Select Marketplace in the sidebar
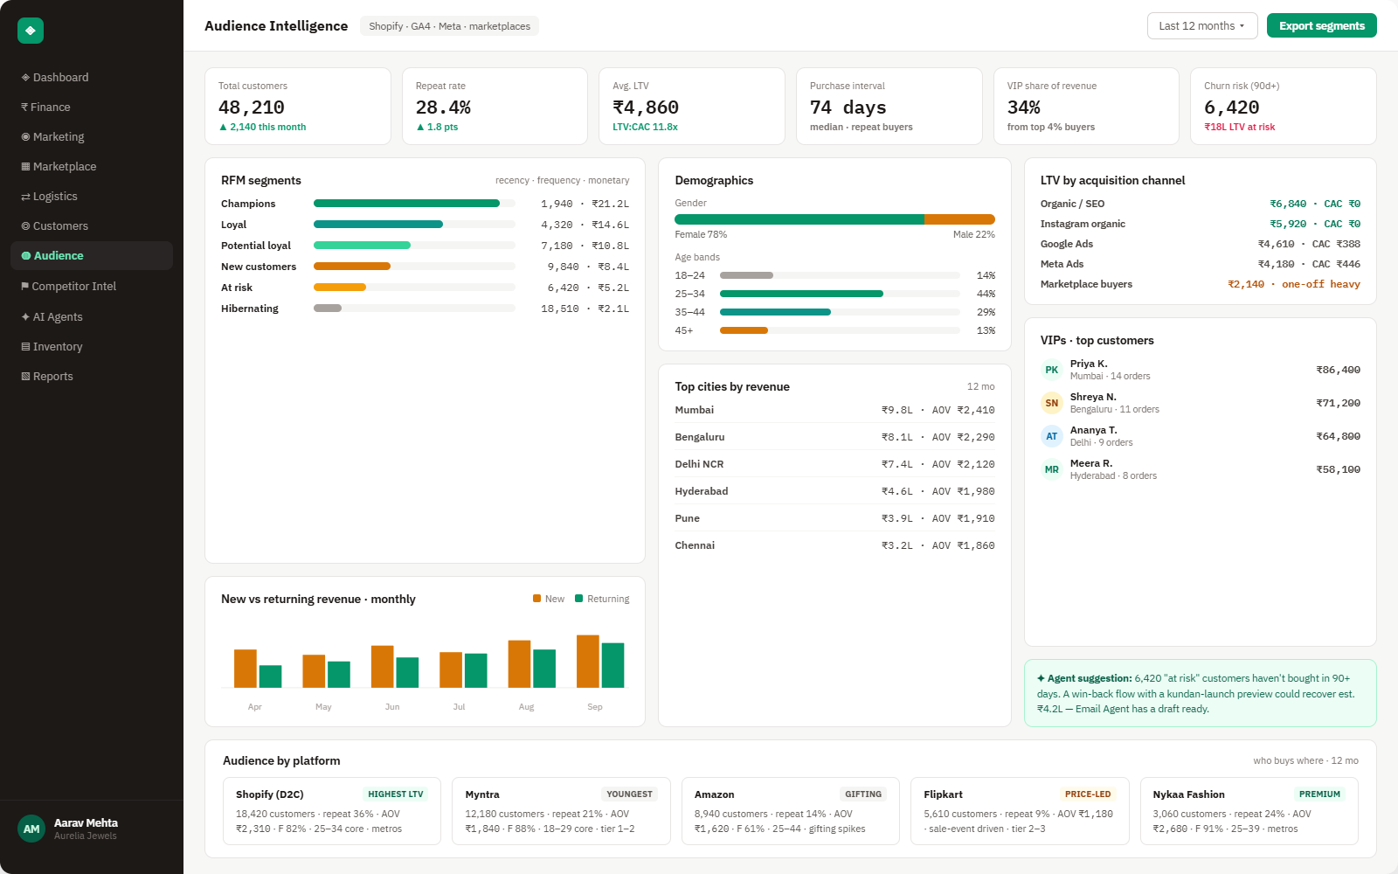This screenshot has width=1398, height=874. click(x=92, y=166)
